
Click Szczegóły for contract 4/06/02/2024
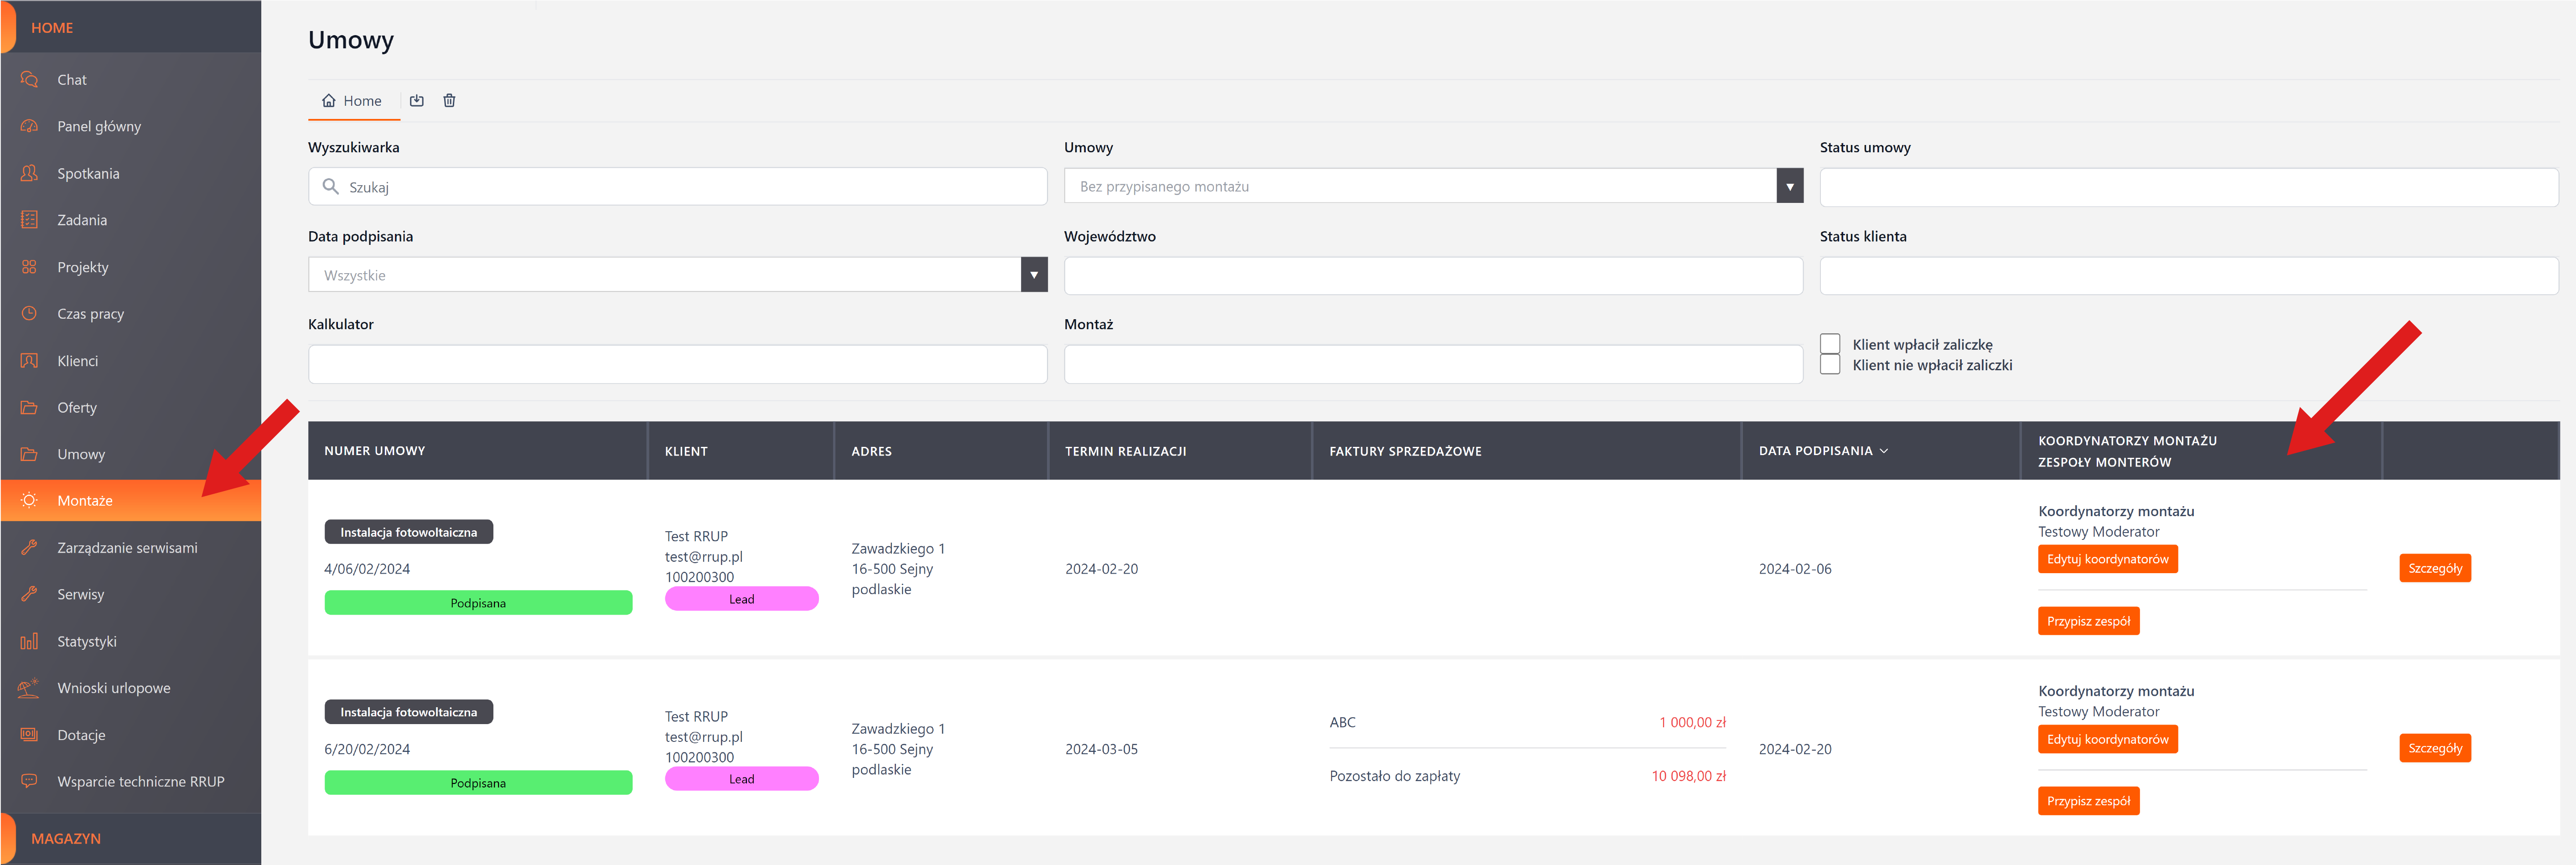coord(2434,568)
